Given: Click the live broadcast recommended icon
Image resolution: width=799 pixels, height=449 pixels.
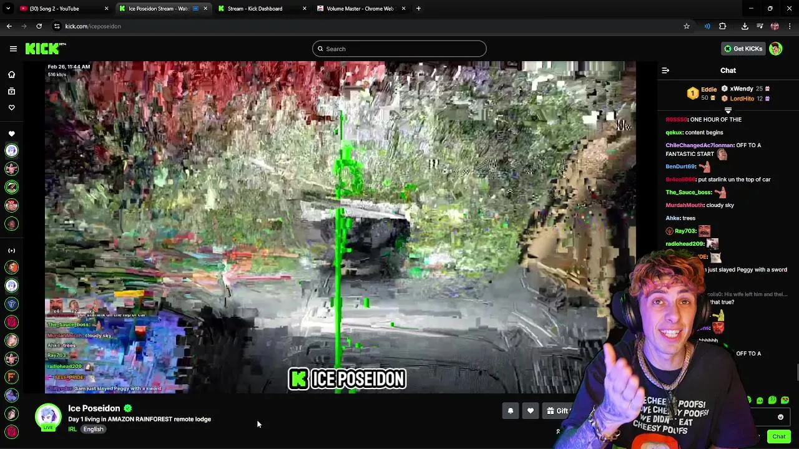Looking at the screenshot, I should click(11, 251).
